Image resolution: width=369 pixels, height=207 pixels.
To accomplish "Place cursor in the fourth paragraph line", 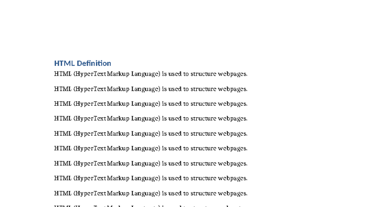I will click(151, 119).
